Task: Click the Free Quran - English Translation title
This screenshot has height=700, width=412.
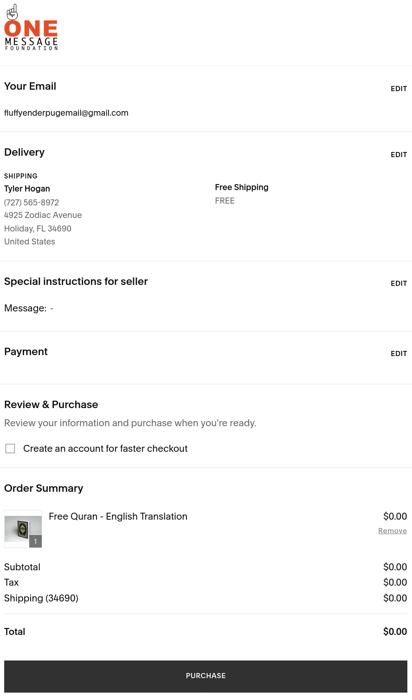Action: (118, 516)
